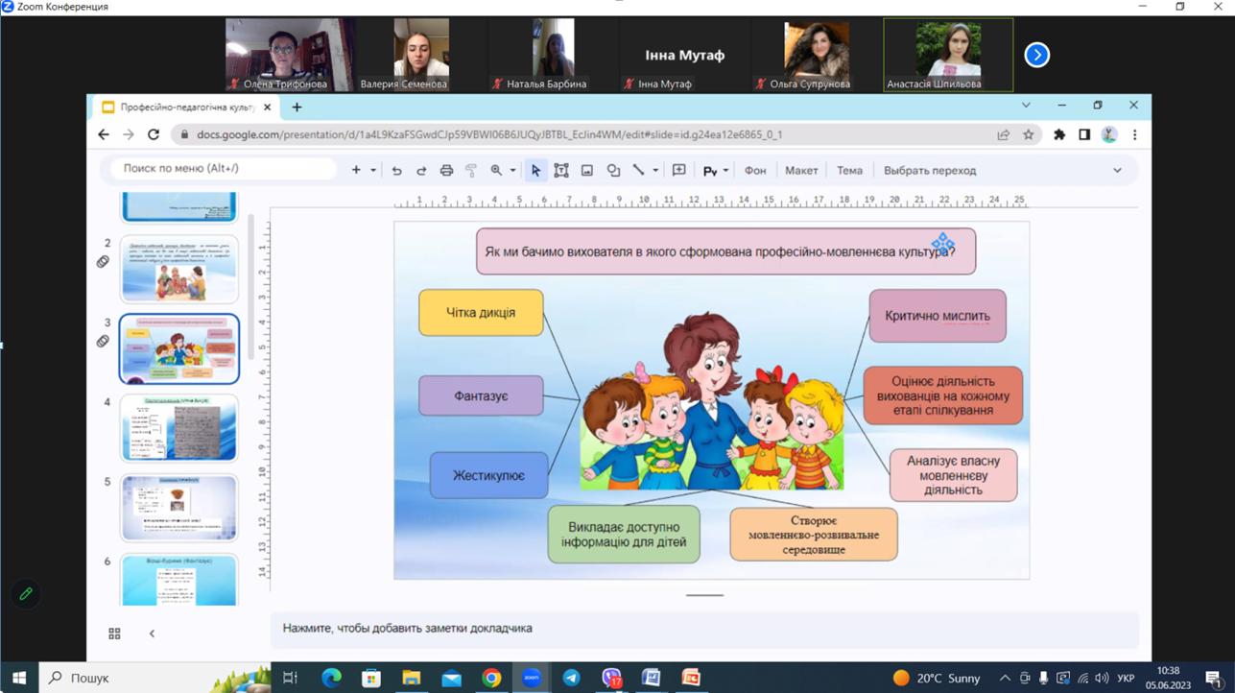The width and height of the screenshot is (1235, 693).
Task: Click the Insert image icon
Action: (x=587, y=171)
